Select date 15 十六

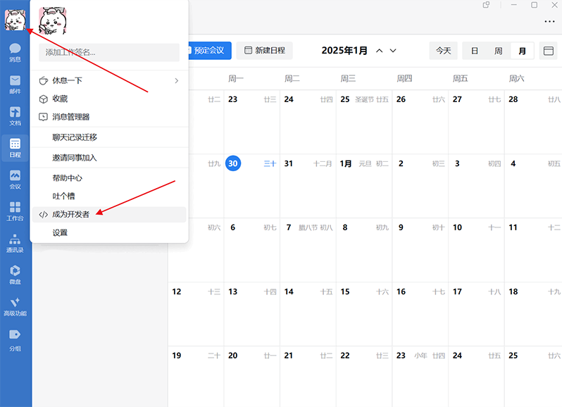point(364,314)
